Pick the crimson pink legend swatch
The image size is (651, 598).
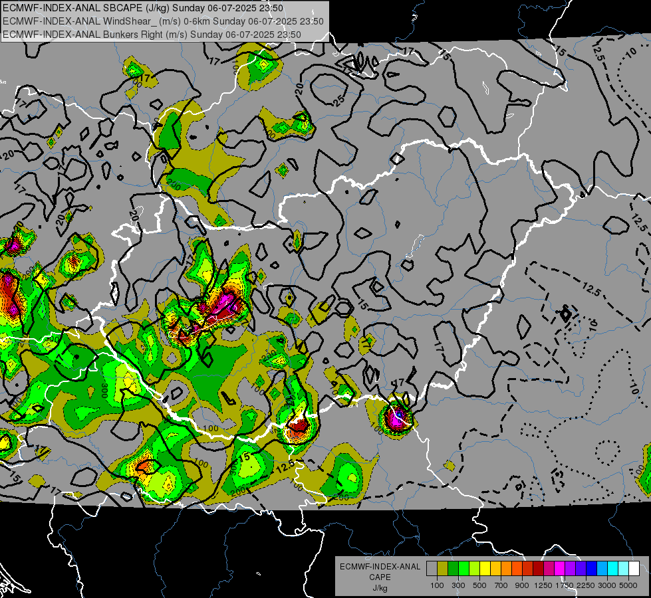pyautogui.click(x=549, y=568)
